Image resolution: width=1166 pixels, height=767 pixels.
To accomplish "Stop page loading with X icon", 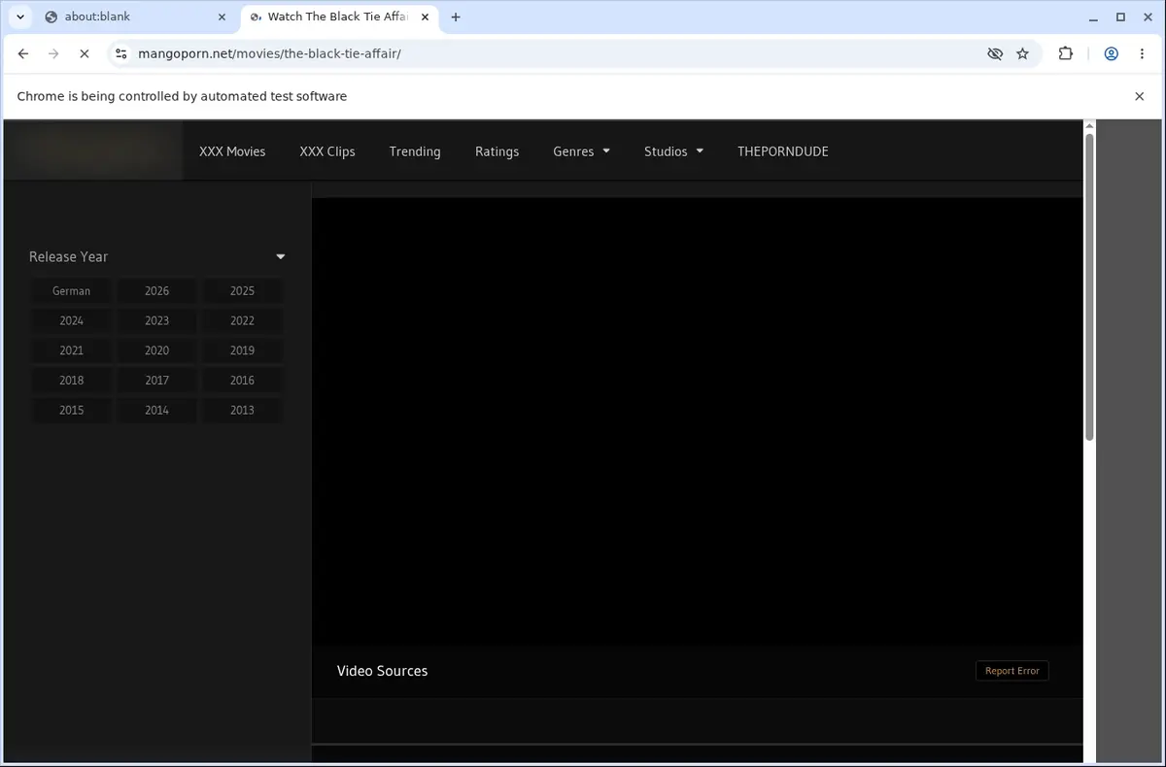I will (84, 54).
